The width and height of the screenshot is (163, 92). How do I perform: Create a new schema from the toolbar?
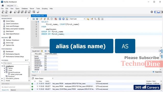click(15, 12)
